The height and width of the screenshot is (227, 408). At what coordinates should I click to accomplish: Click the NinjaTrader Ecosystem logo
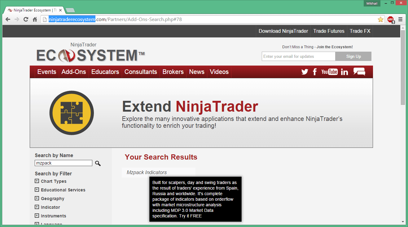(90, 53)
